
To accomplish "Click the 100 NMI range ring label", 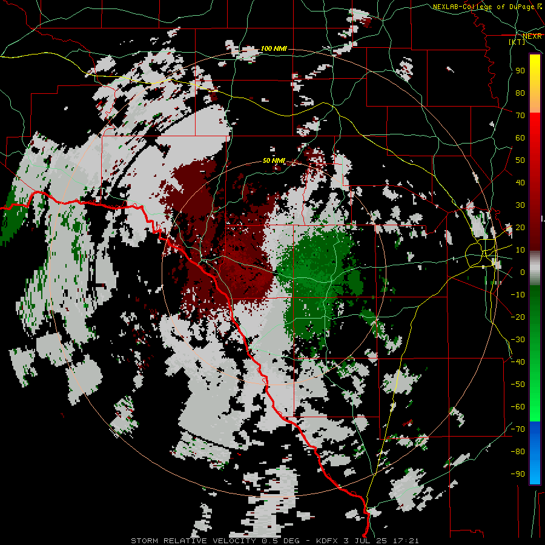I will point(274,48).
